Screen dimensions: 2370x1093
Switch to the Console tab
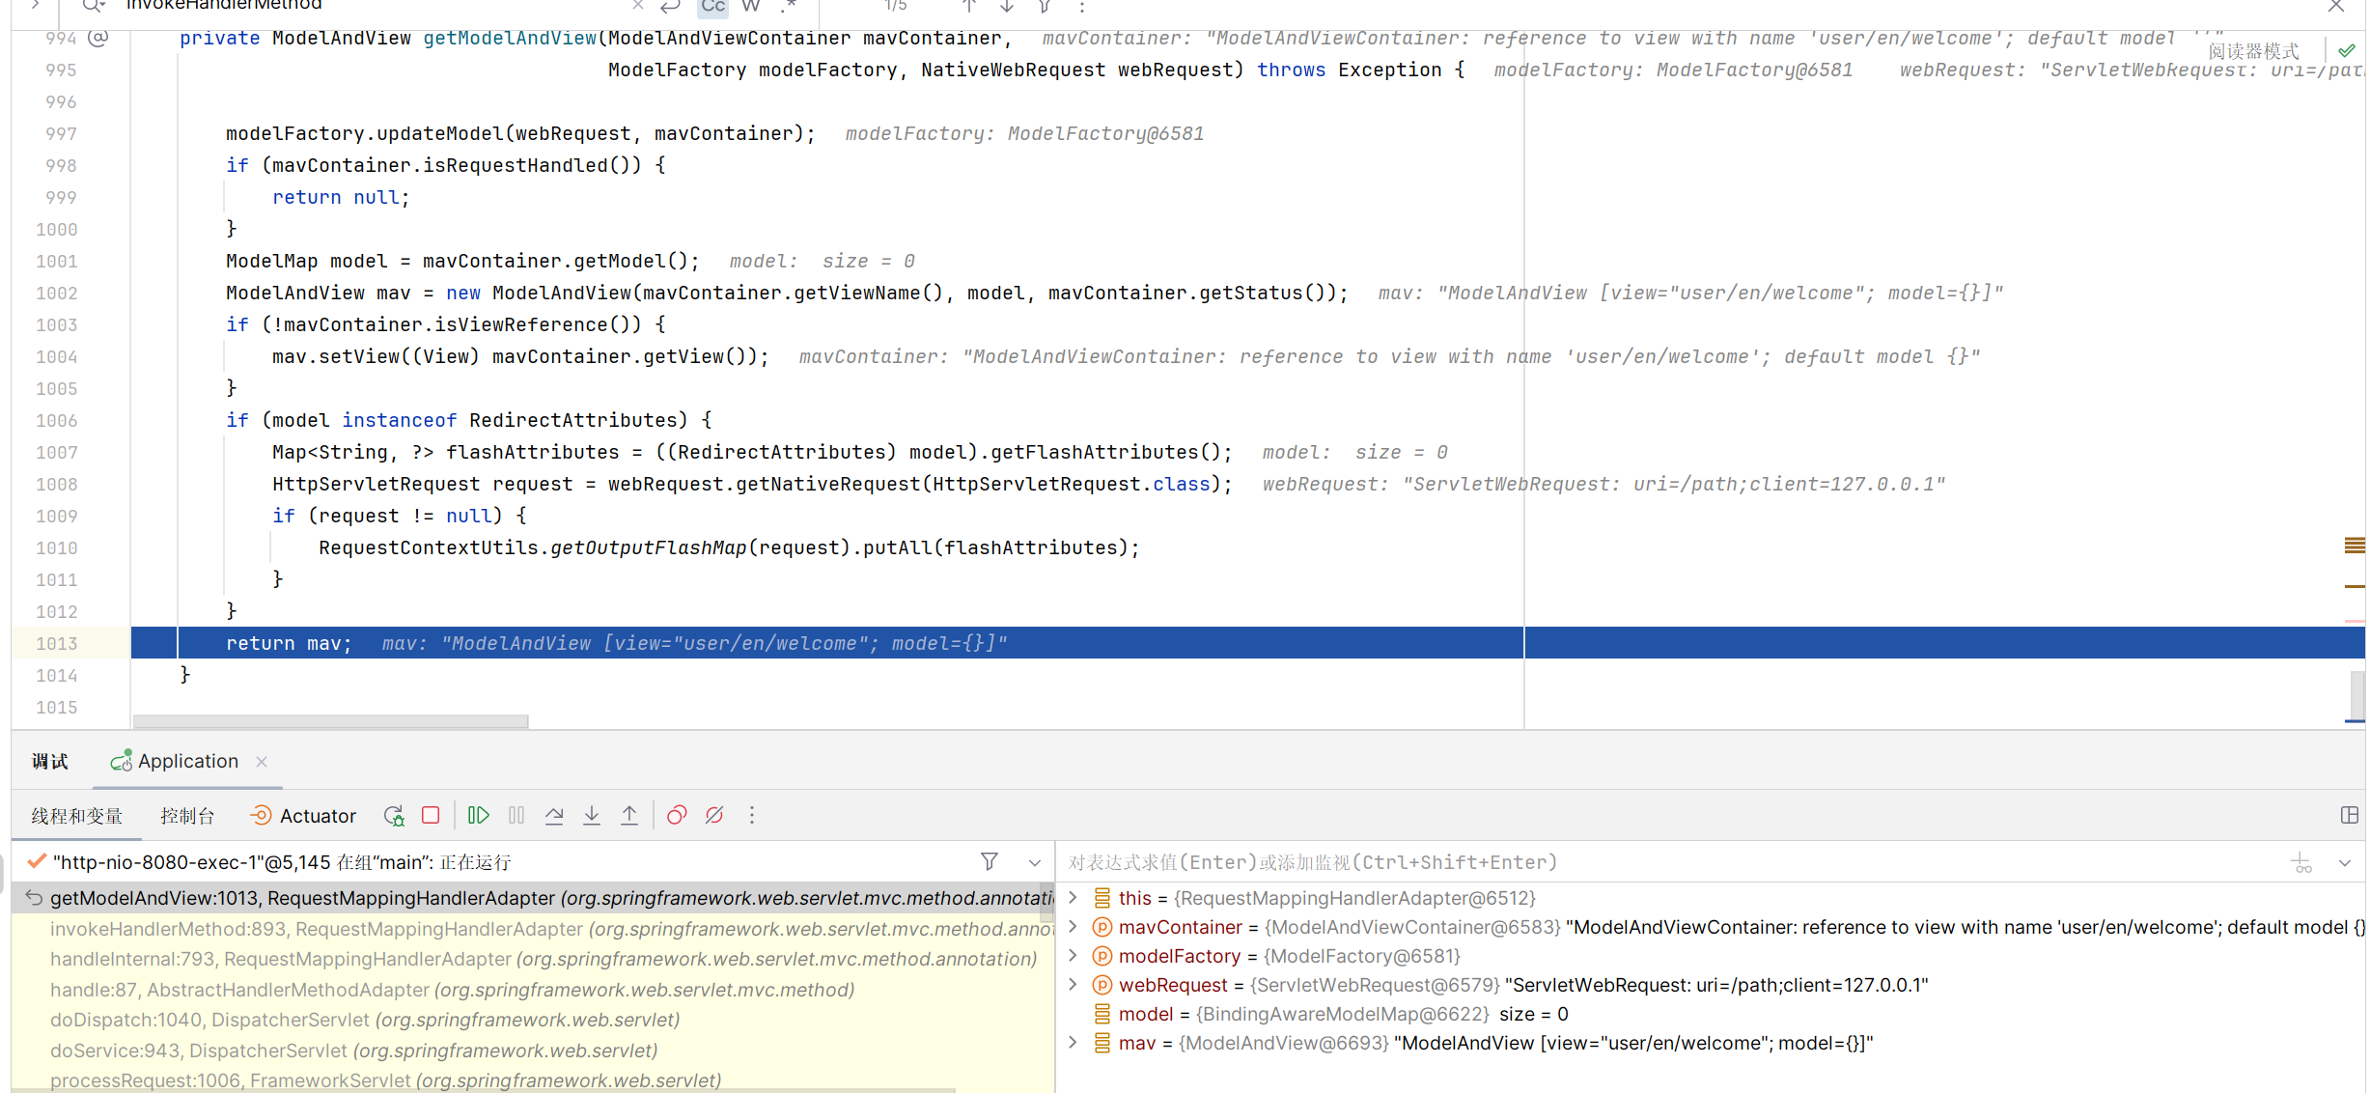click(x=187, y=816)
